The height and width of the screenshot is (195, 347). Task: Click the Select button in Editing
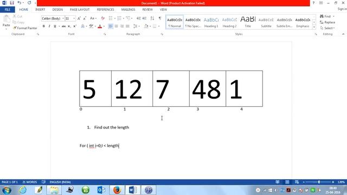tap(327, 28)
